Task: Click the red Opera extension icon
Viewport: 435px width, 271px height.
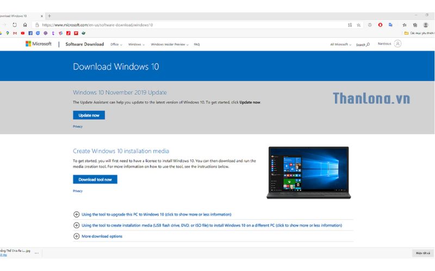Action: (380, 25)
